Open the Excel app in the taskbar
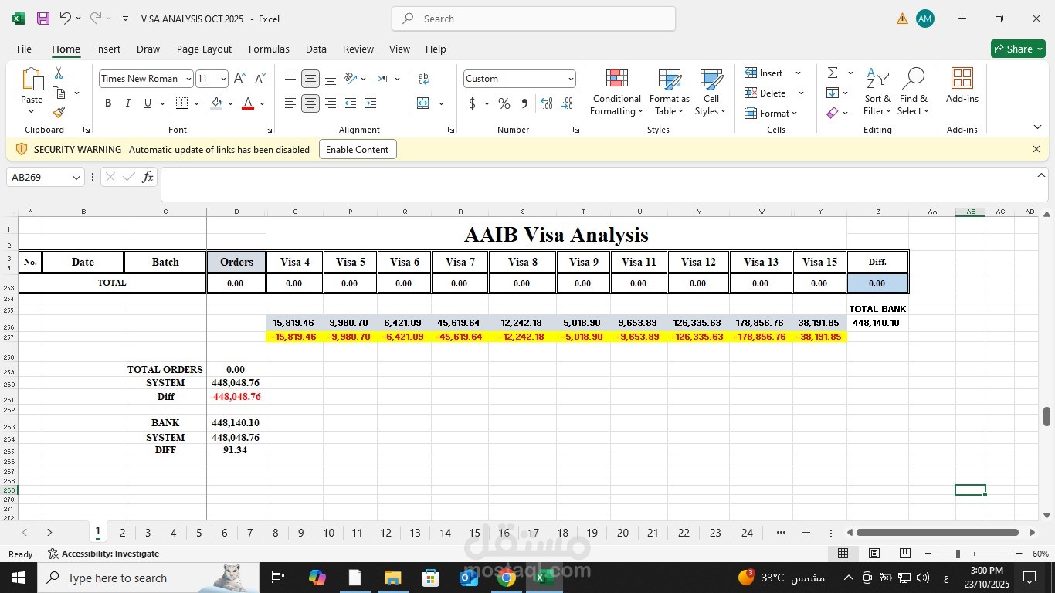The width and height of the screenshot is (1055, 593). (543, 578)
